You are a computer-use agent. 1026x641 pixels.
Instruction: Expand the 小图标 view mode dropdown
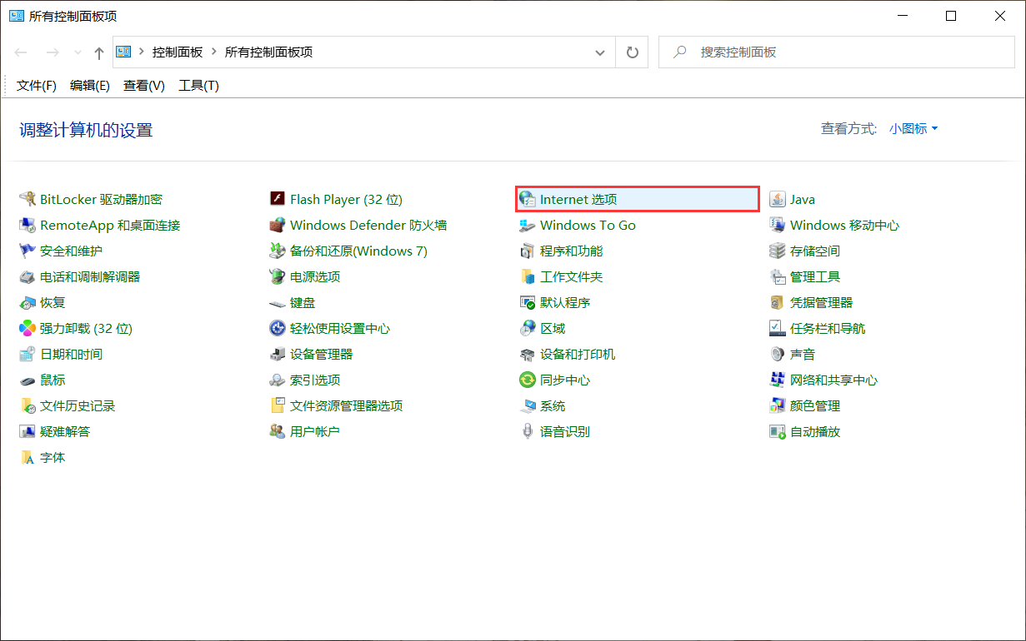913,128
